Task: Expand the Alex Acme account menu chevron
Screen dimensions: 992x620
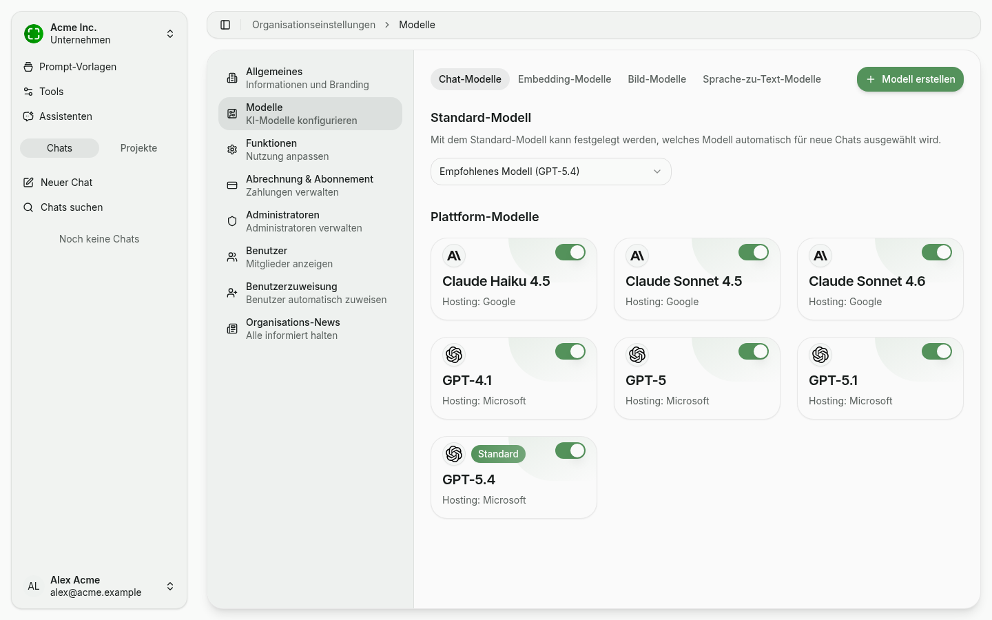Action: (170, 586)
